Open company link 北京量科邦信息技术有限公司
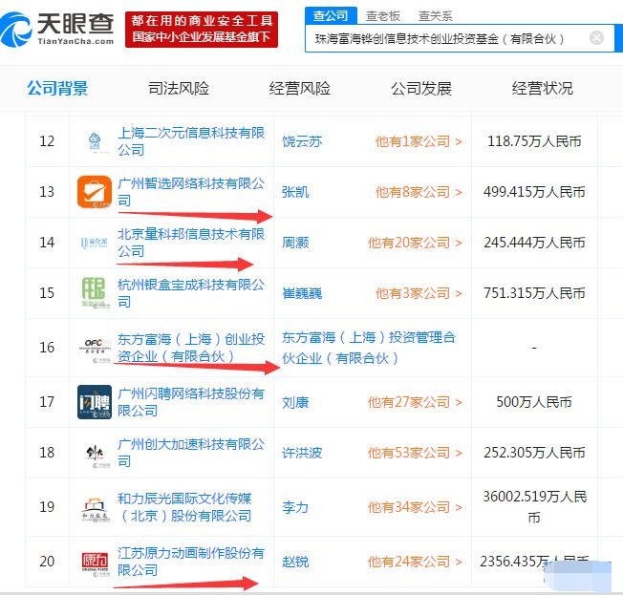The height and width of the screenshot is (595, 623). pyautogui.click(x=191, y=243)
